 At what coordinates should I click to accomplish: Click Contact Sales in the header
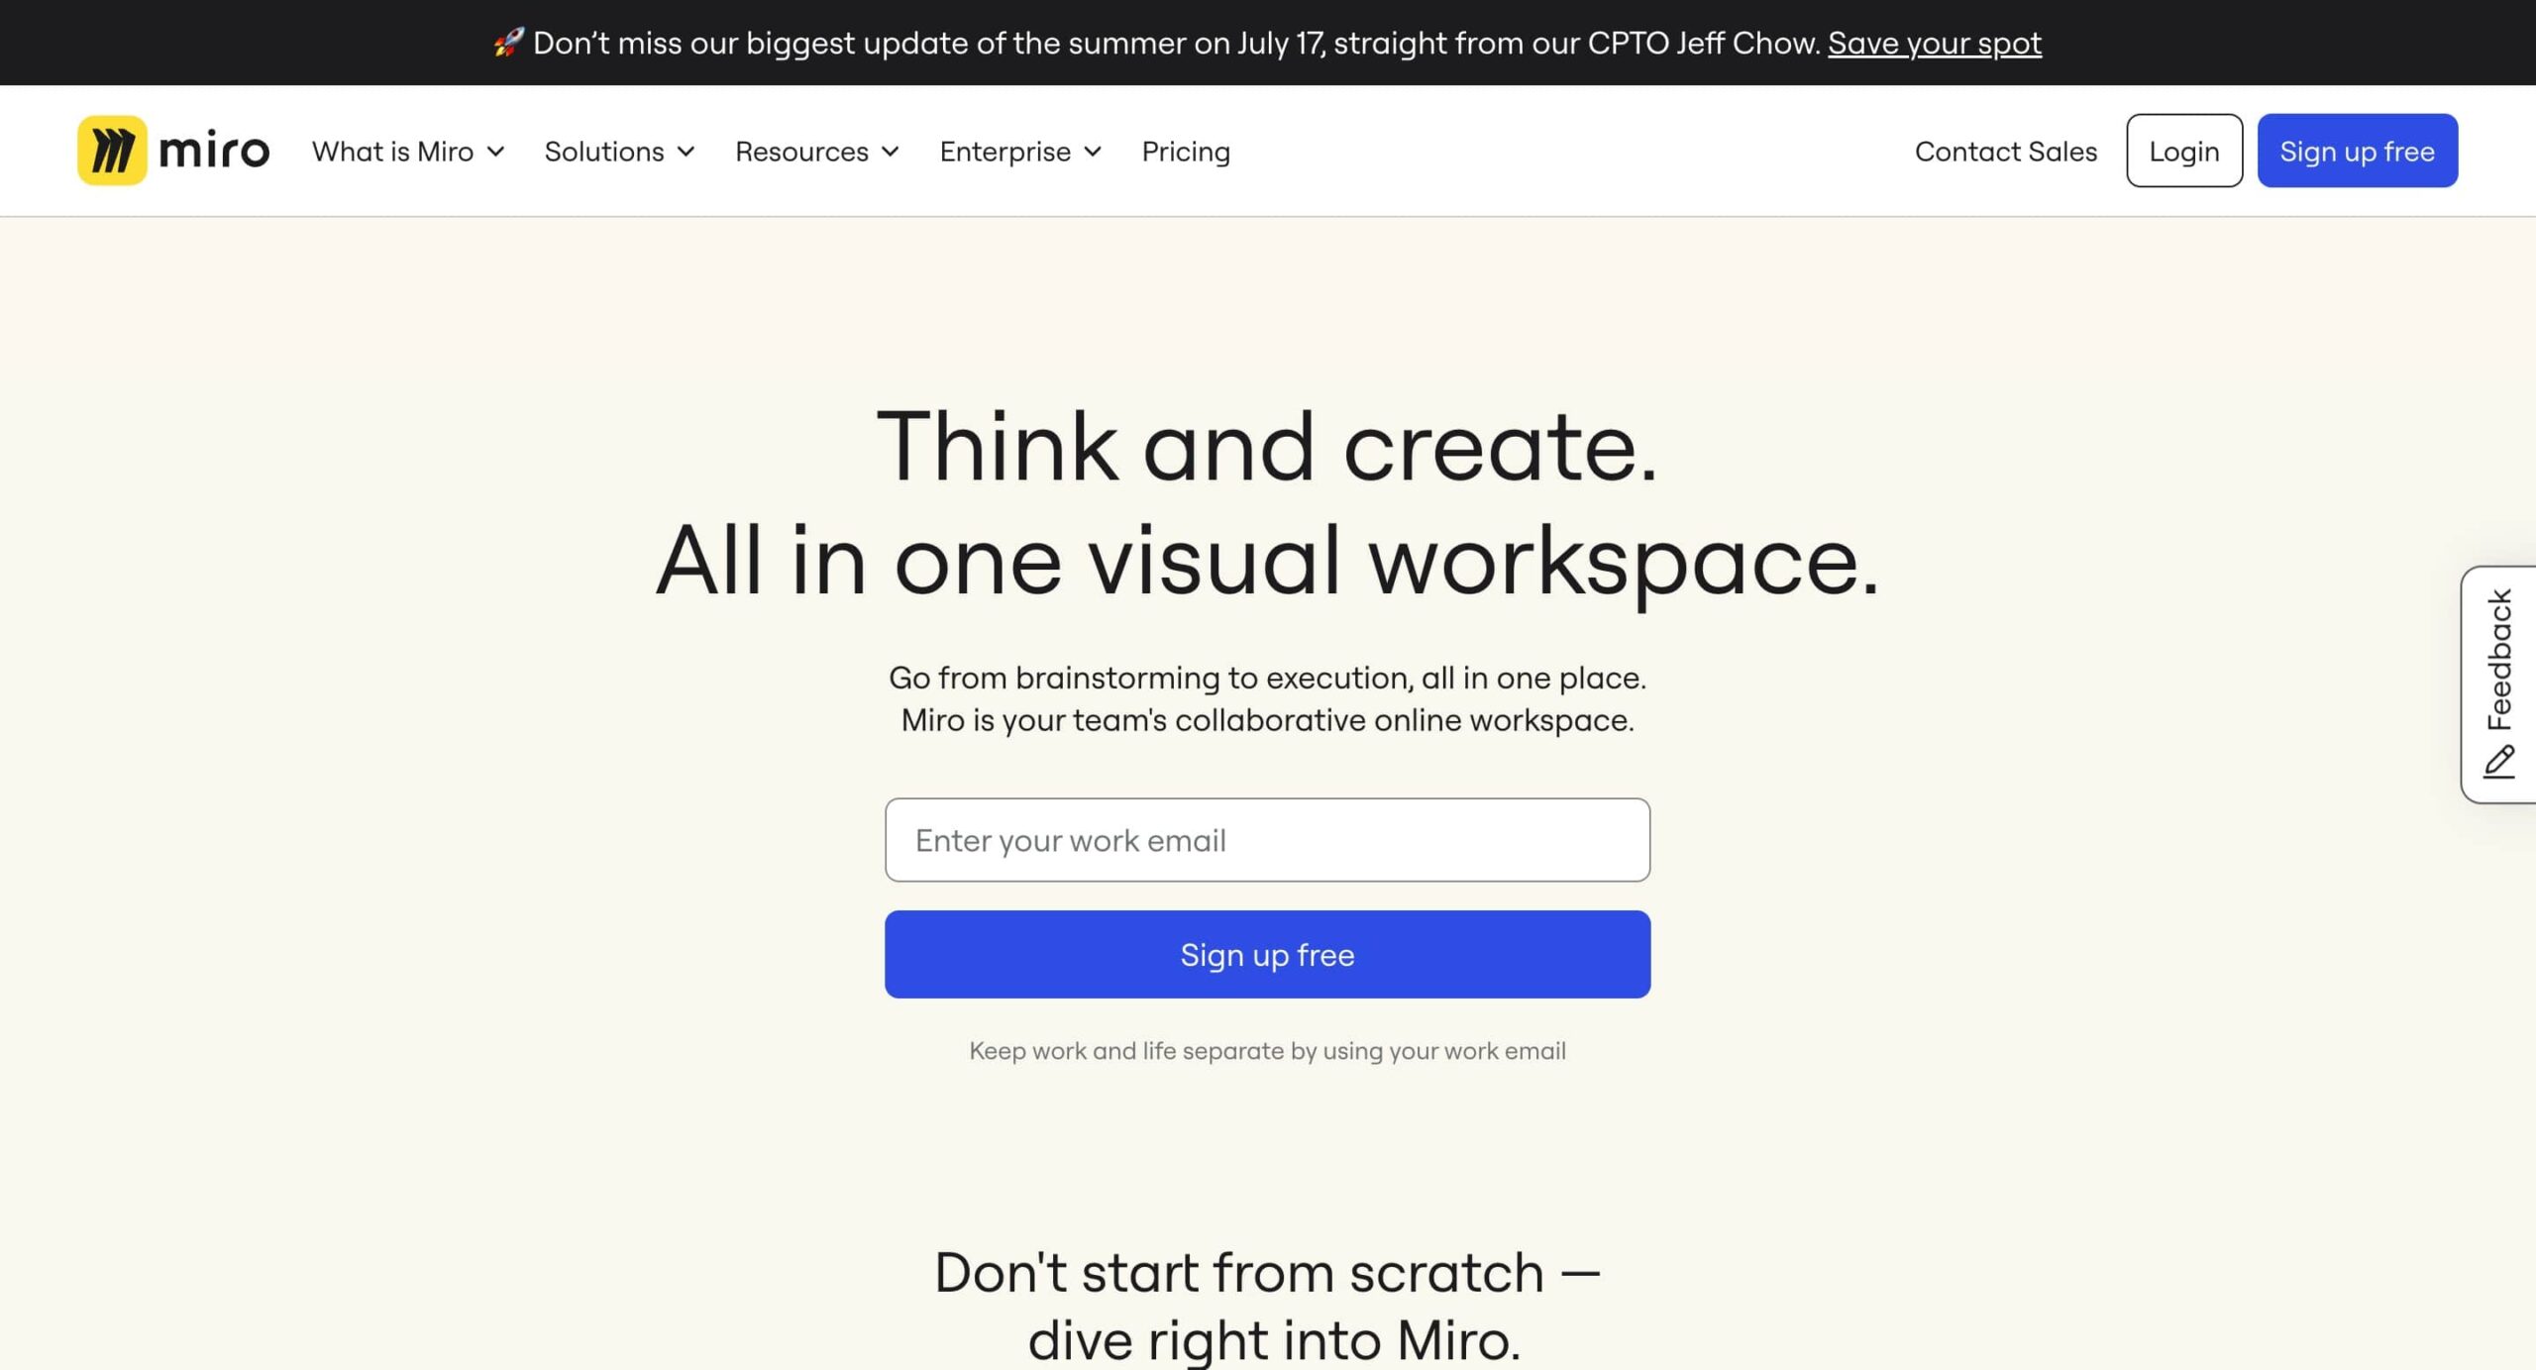(2005, 151)
